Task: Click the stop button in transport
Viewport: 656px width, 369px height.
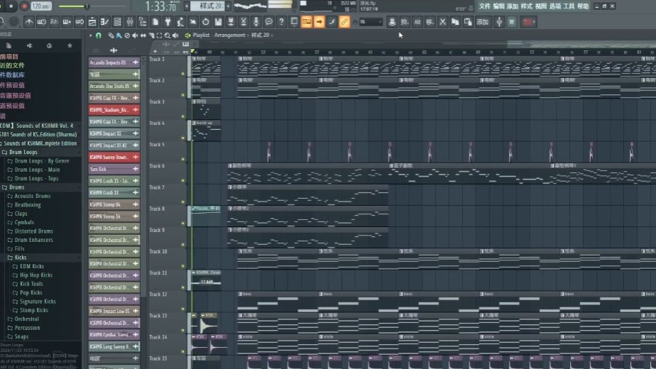Action: tap(12, 6)
